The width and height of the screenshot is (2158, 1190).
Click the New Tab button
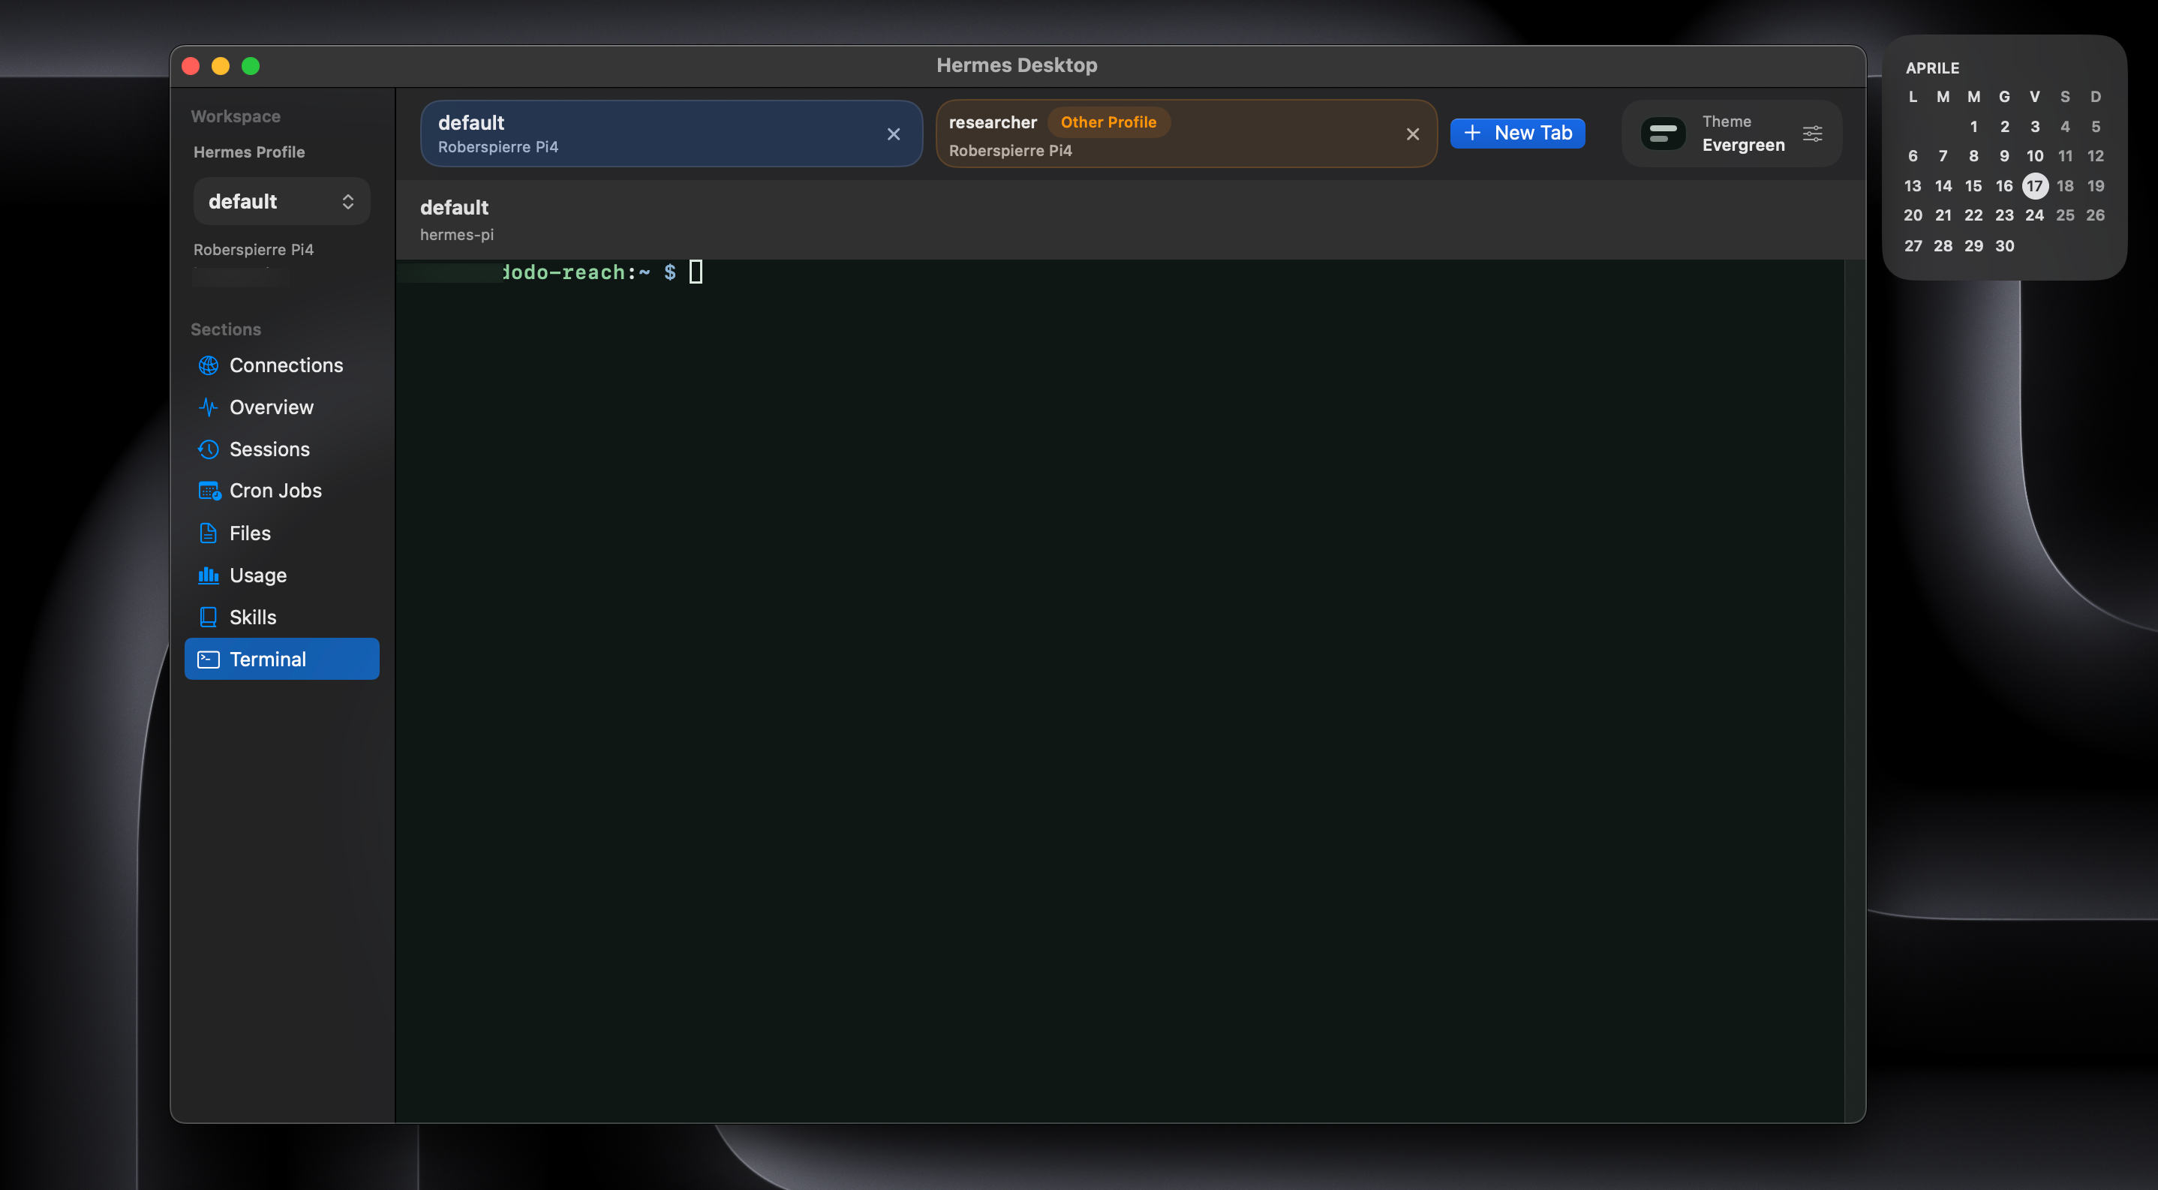tap(1518, 133)
